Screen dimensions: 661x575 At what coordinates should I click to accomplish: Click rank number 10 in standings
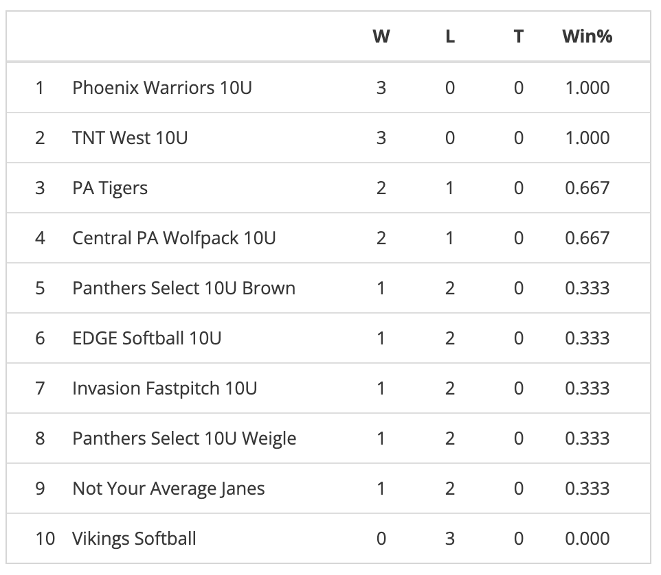coord(45,539)
